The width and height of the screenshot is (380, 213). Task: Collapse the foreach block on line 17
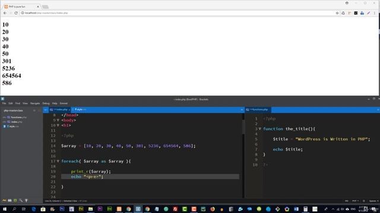[x=58, y=161]
